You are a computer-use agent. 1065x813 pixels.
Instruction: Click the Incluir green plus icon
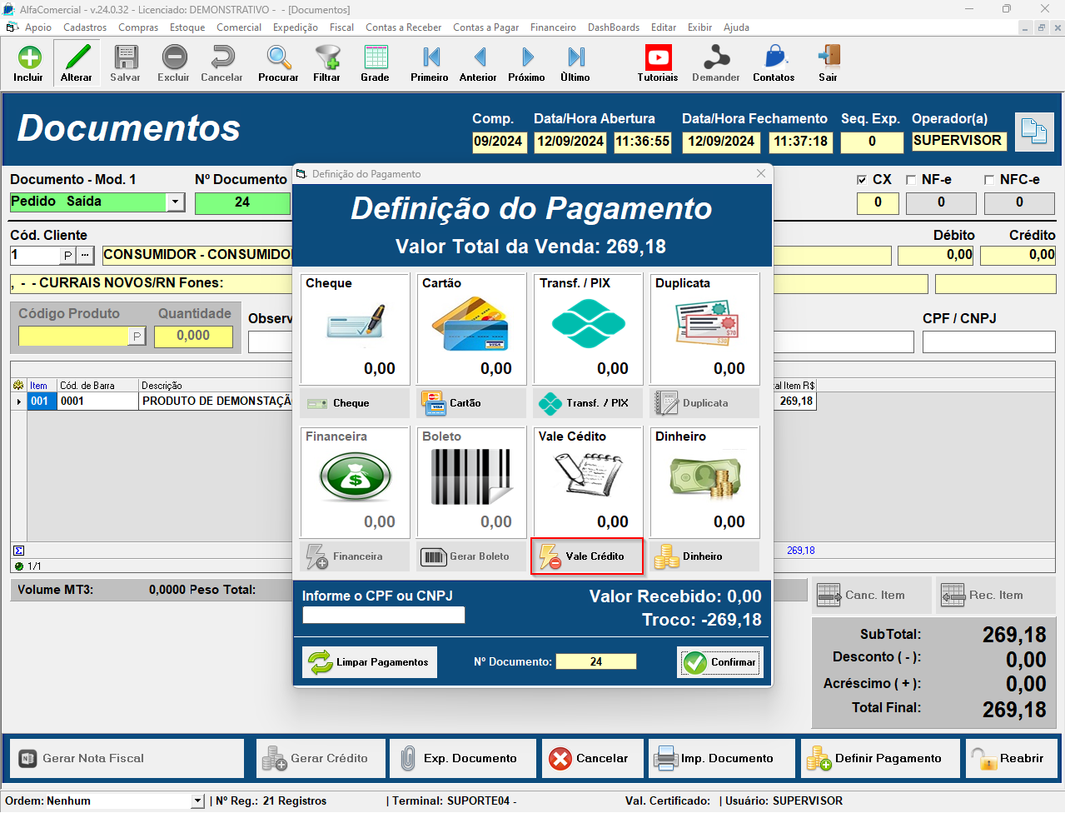28,58
